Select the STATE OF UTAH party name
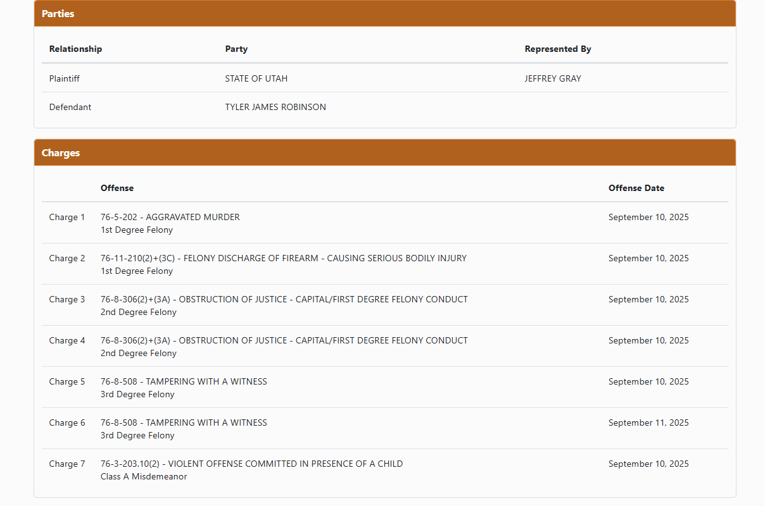This screenshot has height=506, width=765. coord(256,78)
